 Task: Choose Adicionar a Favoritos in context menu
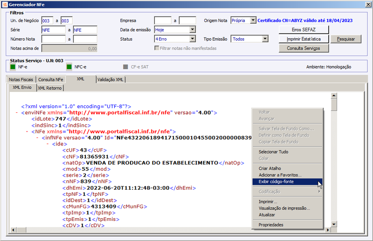[287, 175]
